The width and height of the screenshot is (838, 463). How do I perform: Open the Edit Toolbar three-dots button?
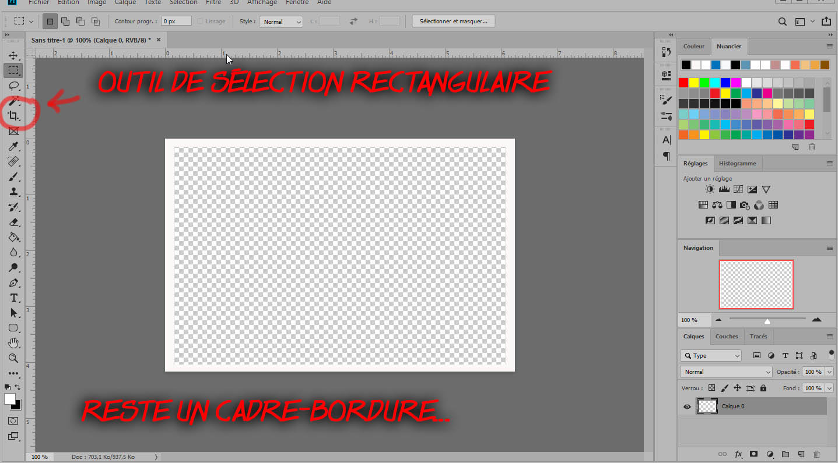coord(13,373)
